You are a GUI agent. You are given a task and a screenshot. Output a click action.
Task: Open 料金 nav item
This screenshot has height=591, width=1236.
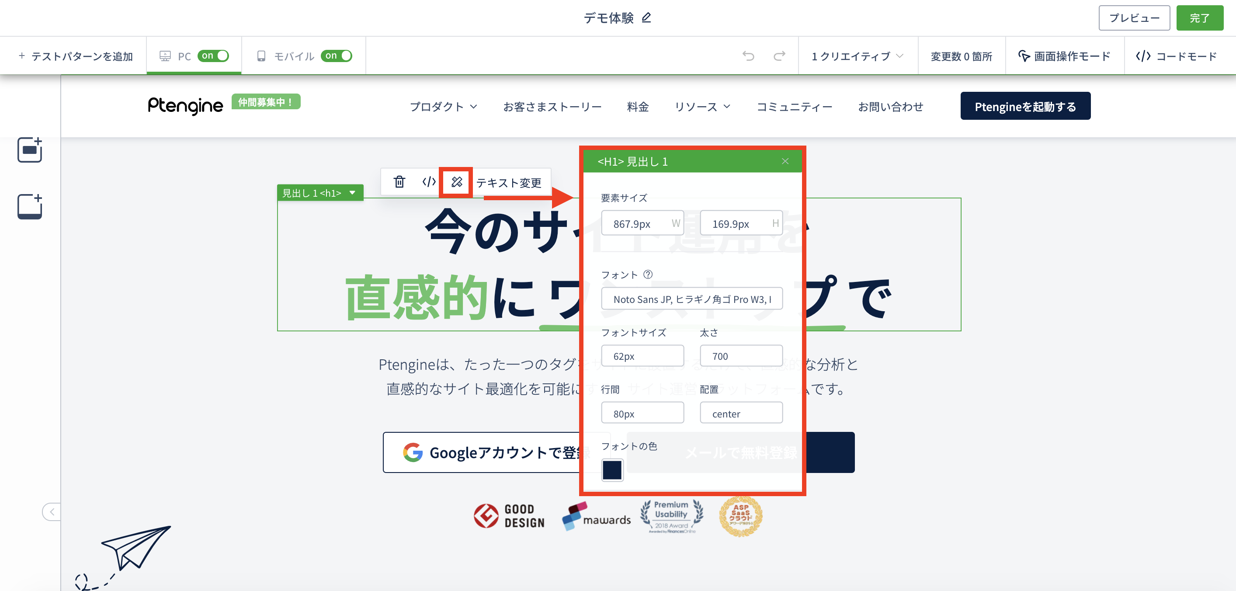click(x=638, y=107)
